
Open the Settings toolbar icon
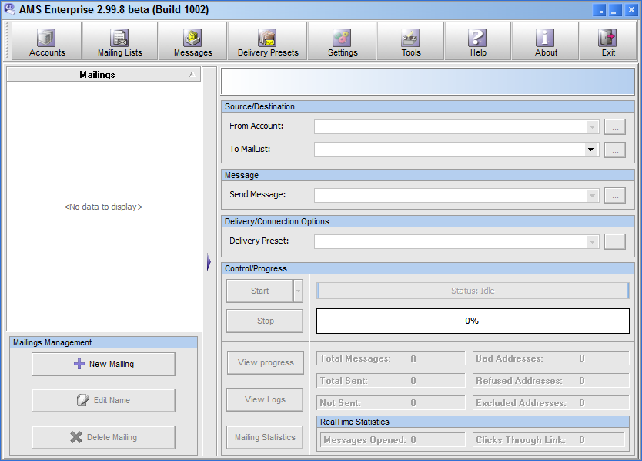342,42
